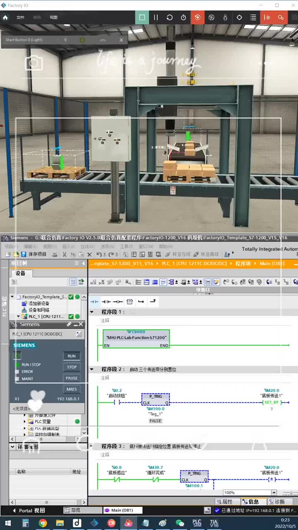Toggle the orange orbit camera icon
This screenshot has width=298, height=530.
point(197,17)
